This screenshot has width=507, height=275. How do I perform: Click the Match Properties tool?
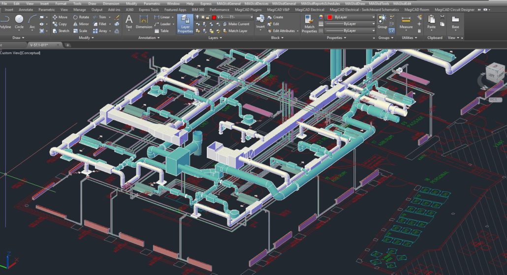click(x=309, y=23)
